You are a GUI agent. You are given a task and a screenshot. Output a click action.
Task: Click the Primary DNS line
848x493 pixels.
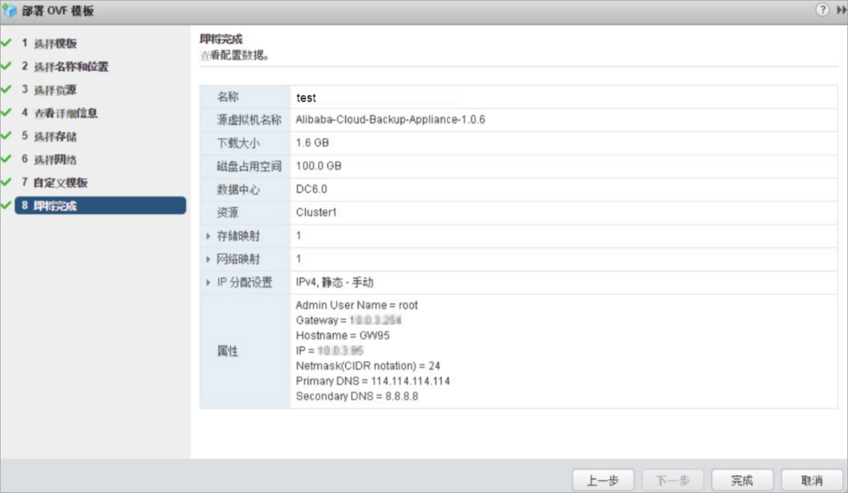pos(373,381)
